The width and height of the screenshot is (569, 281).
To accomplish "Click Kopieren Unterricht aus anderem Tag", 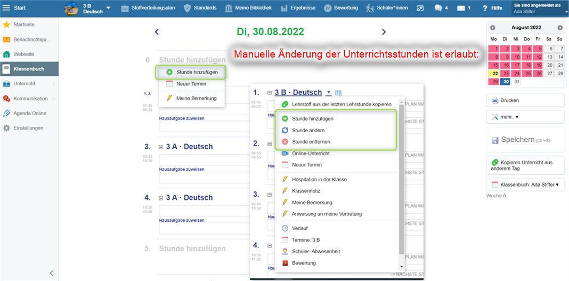I will point(525,165).
